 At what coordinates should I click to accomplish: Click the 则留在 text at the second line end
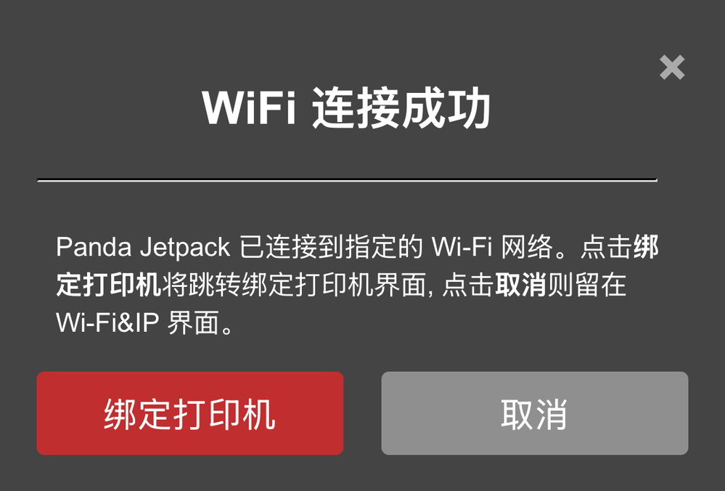click(x=587, y=285)
